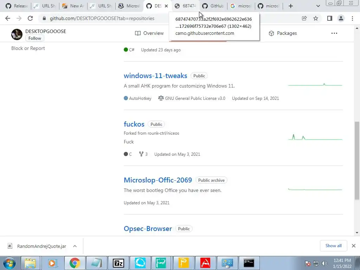The height and width of the screenshot is (270, 360).
Task: Click windows-11-tweaks activity sparkline graph
Action: 315,85
